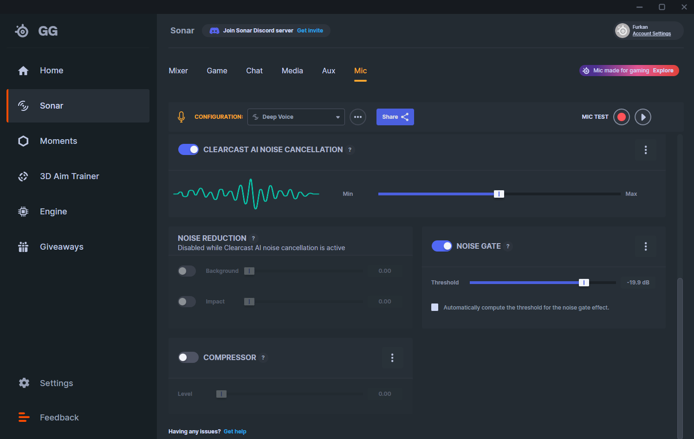Play back the mic test recording
This screenshot has width=694, height=439.
pos(643,117)
